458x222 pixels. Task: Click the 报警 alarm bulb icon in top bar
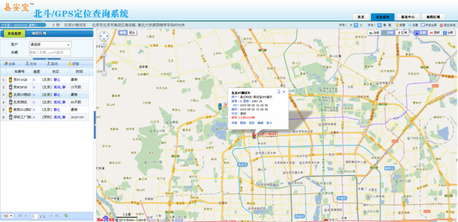pos(397,25)
